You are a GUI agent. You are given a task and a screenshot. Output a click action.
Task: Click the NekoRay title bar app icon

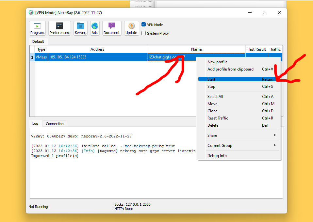(31, 13)
